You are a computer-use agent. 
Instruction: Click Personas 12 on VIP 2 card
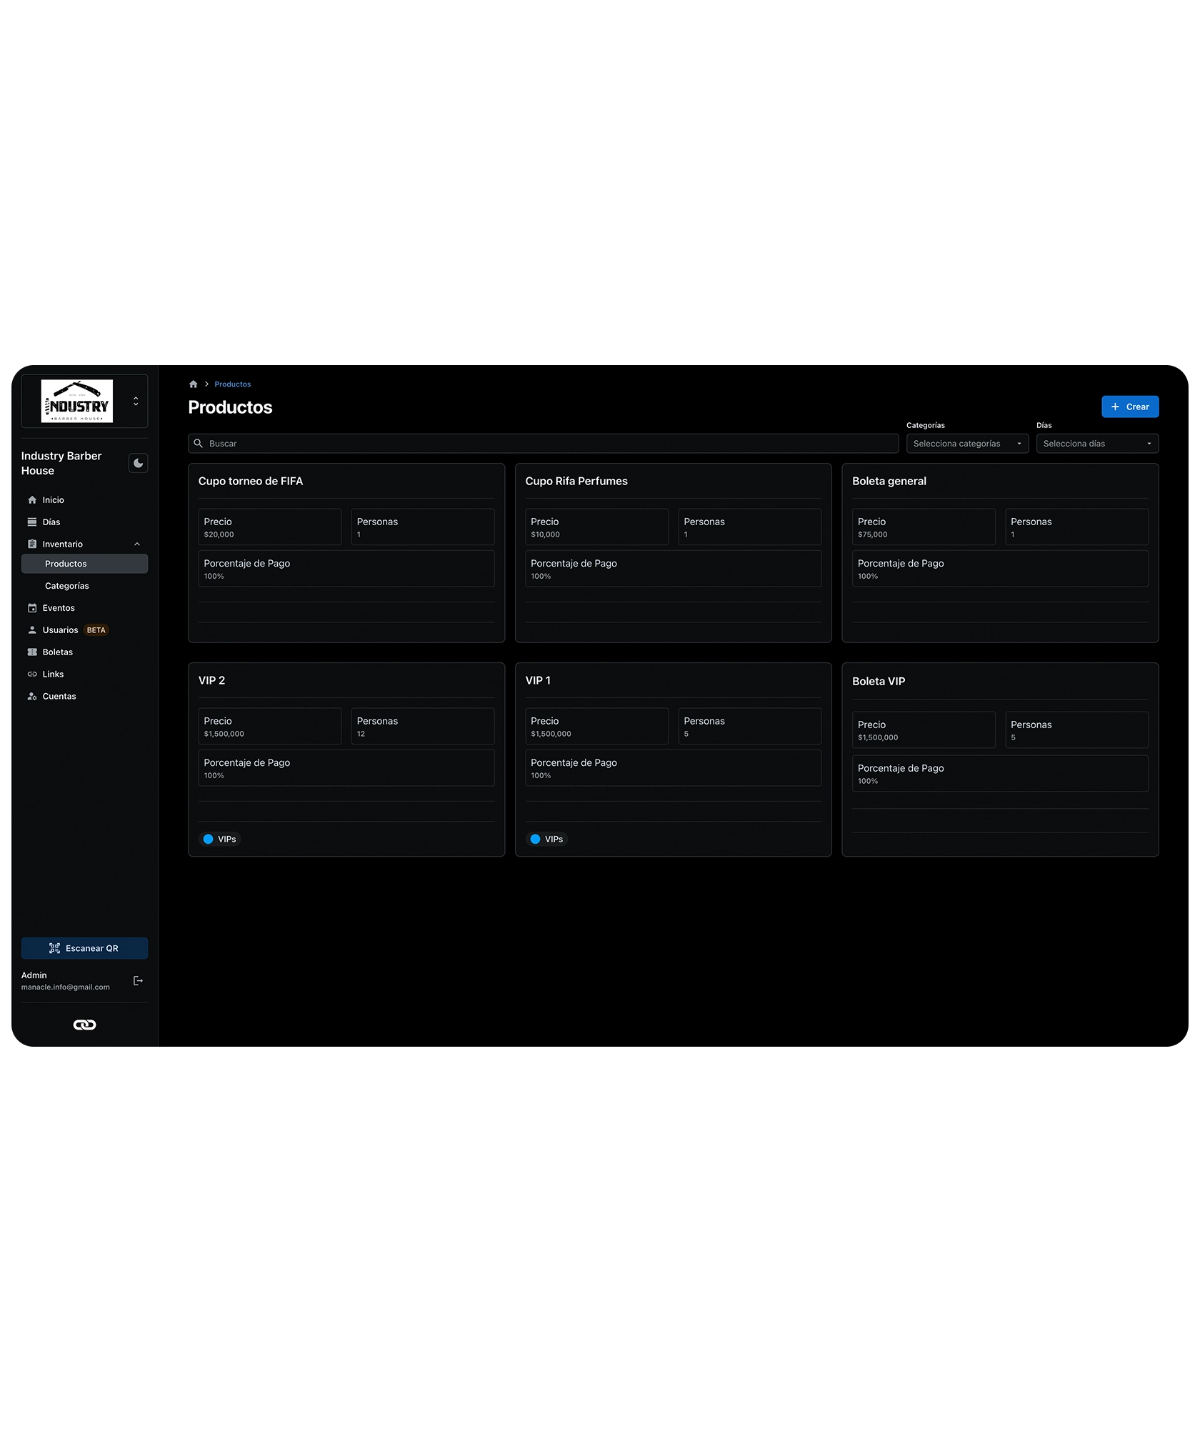pyautogui.click(x=423, y=727)
